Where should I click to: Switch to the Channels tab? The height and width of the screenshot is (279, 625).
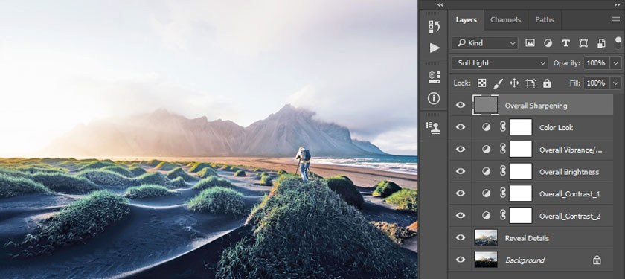click(505, 19)
